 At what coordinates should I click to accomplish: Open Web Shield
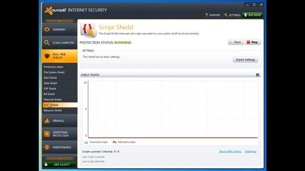tap(59, 83)
